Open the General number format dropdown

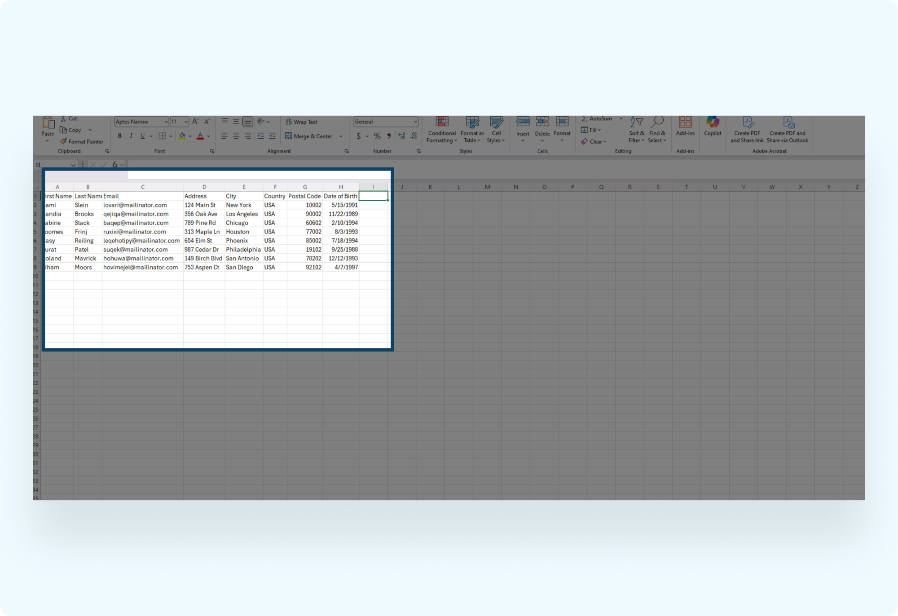coord(415,122)
